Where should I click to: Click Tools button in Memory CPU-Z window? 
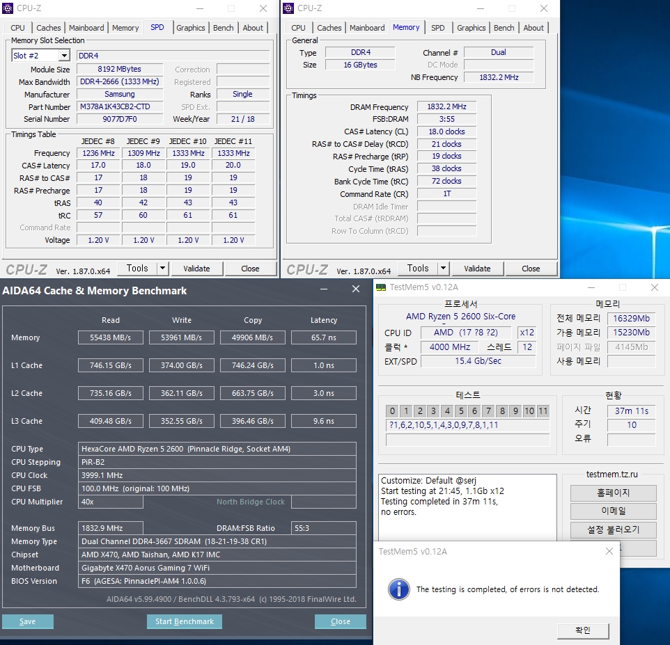pyautogui.click(x=418, y=269)
